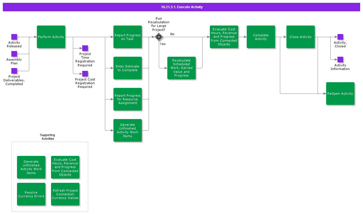Open the Close Activity process box
Screen dimensions: 363x214
(301, 37)
